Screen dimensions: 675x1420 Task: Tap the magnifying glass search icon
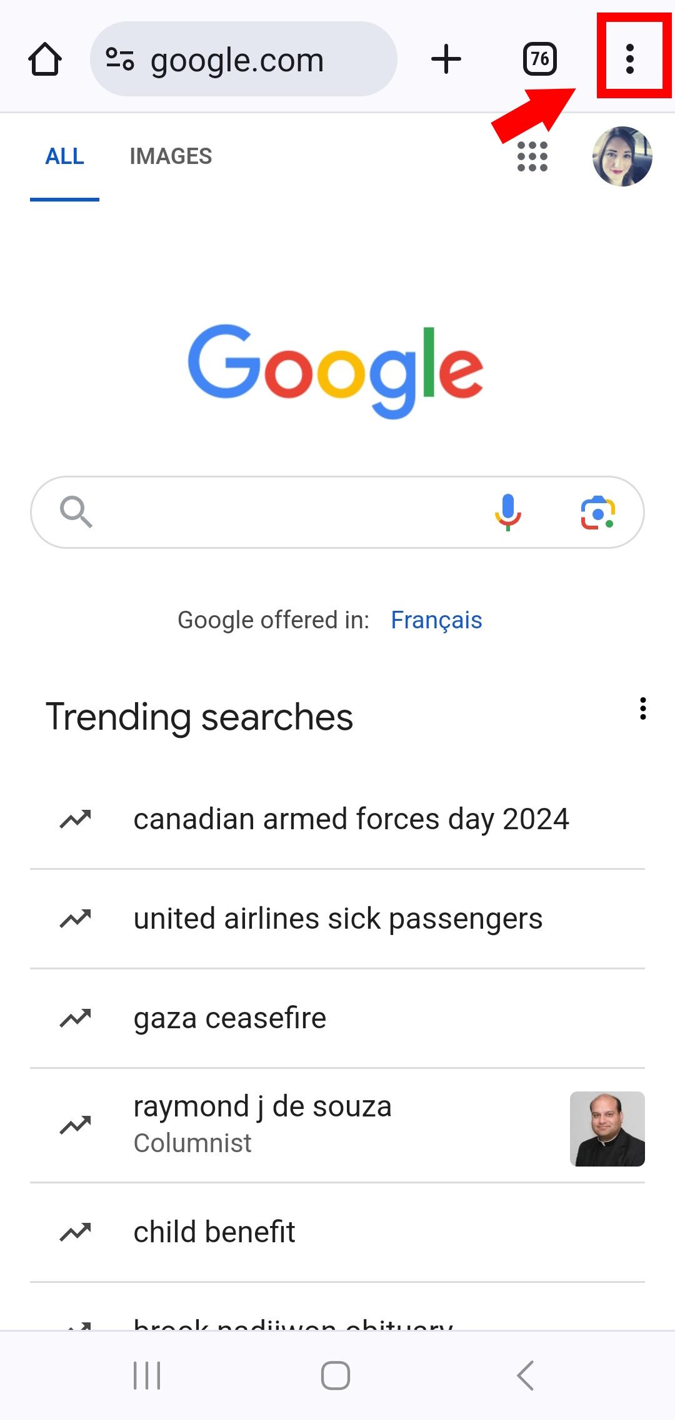point(76,512)
